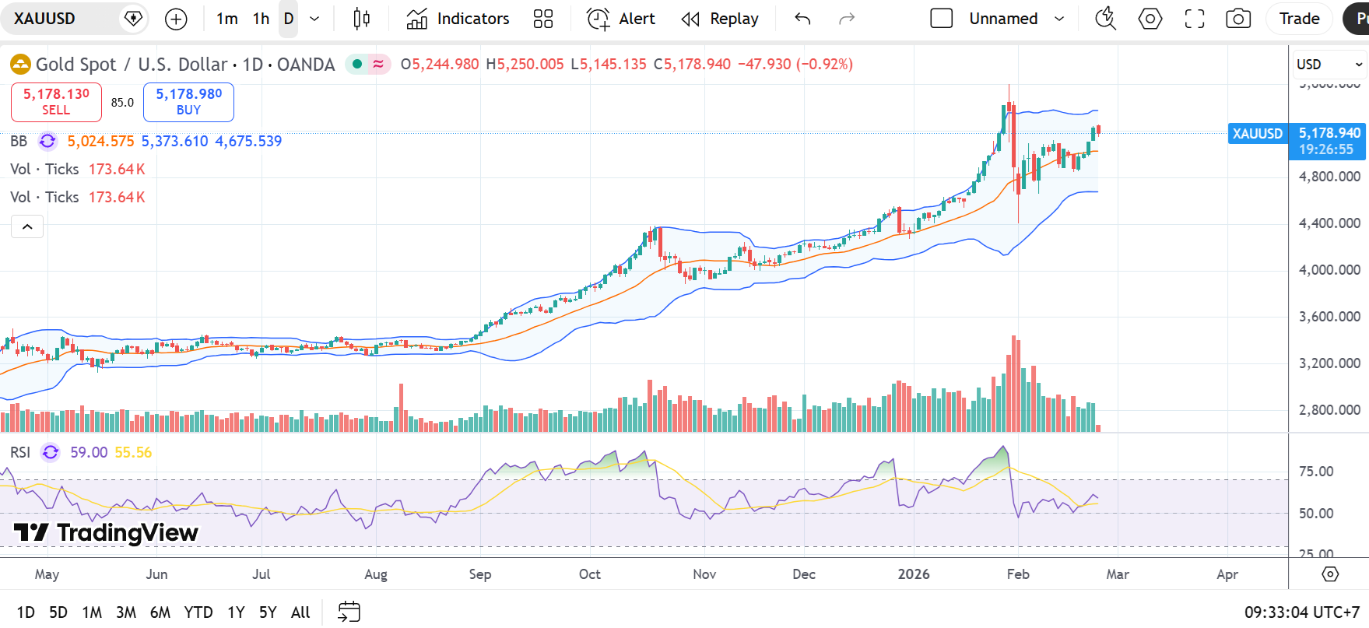The width and height of the screenshot is (1369, 628).
Task: Expand the timeframe interval dropdown
Action: 314,19
